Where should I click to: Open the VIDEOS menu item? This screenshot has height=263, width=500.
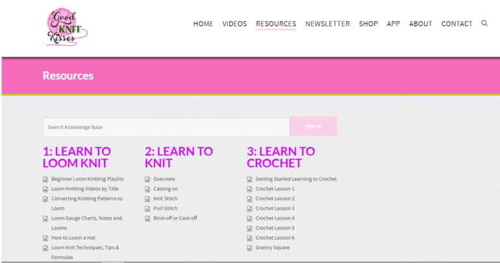pos(234,24)
